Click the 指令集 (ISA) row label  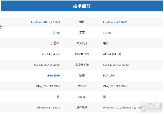(x=82, y=54)
